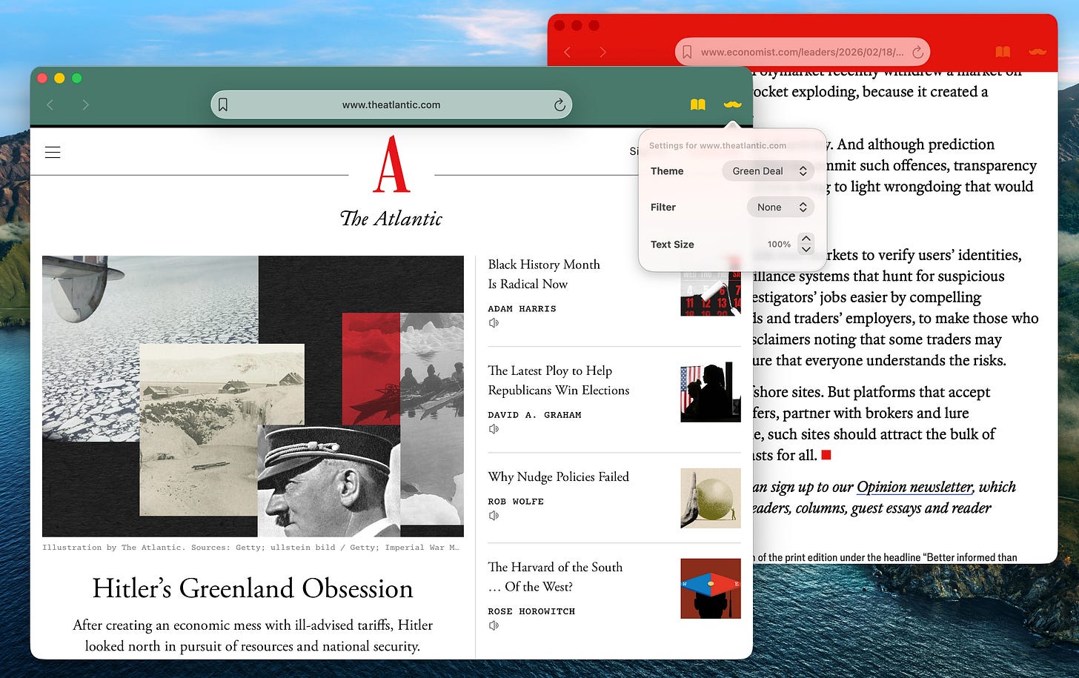Click forward arrow in Economist window
Viewport: 1079px width, 678px height.
(x=602, y=52)
